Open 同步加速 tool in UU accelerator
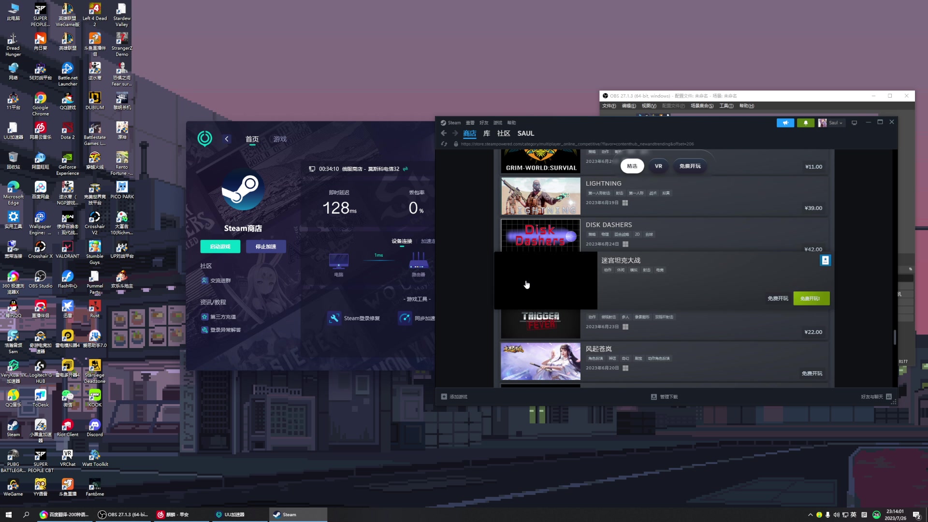The height and width of the screenshot is (522, 928). point(417,319)
